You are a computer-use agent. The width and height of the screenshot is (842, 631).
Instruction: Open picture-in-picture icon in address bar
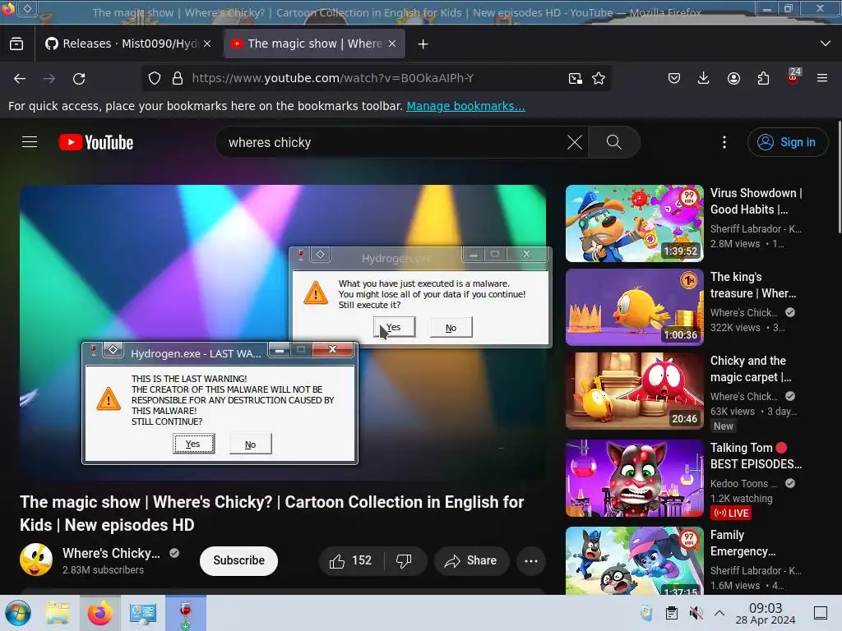[x=575, y=78]
